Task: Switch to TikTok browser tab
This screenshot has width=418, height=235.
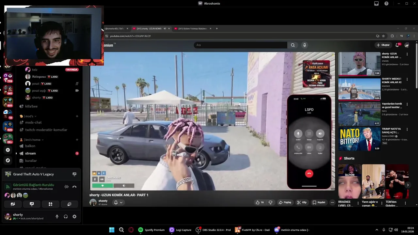Action: coord(115,29)
